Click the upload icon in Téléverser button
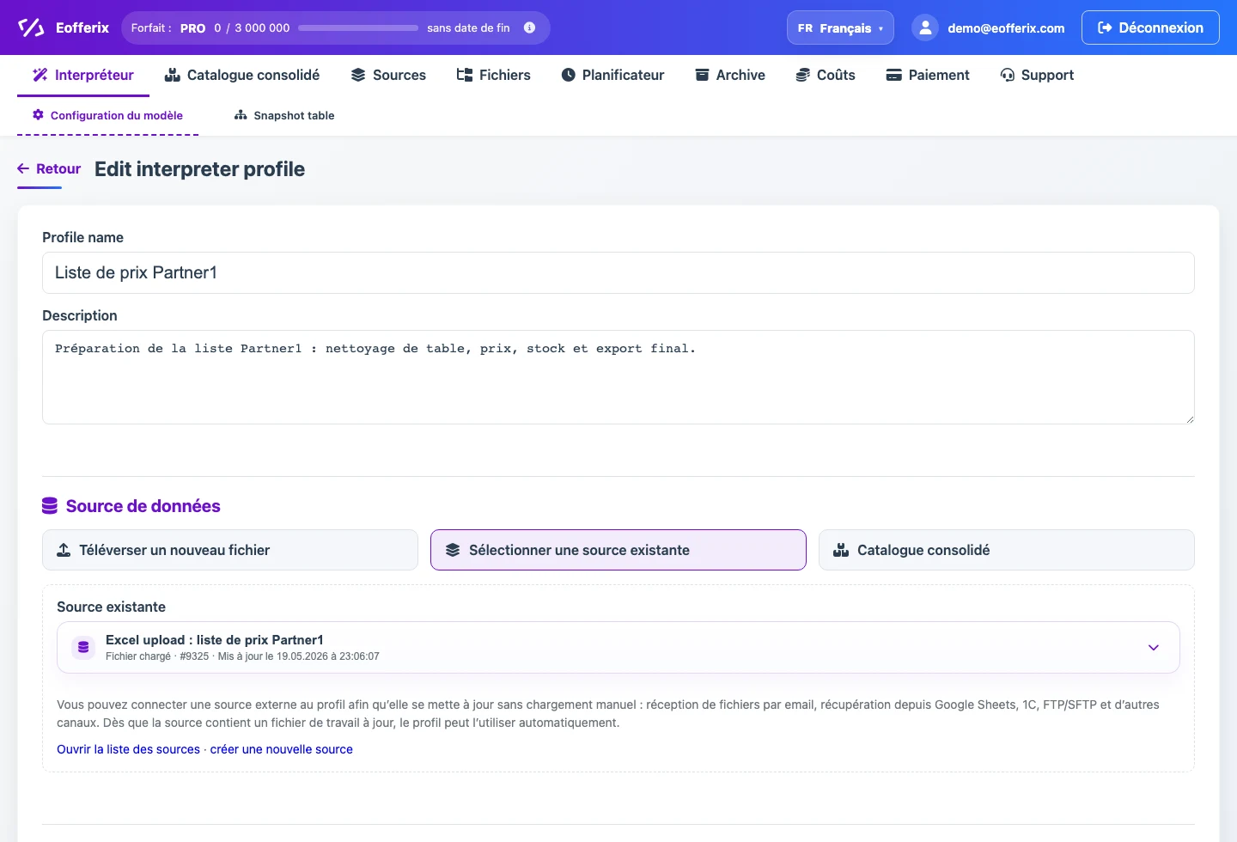The width and height of the screenshot is (1237, 842). (64, 550)
